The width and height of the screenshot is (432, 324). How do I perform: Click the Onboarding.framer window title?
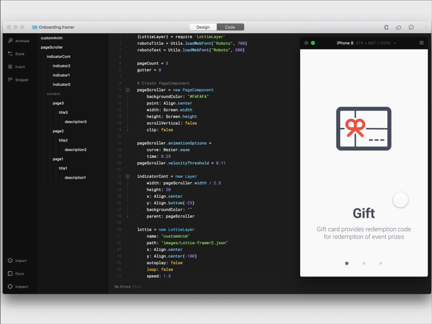point(57,27)
